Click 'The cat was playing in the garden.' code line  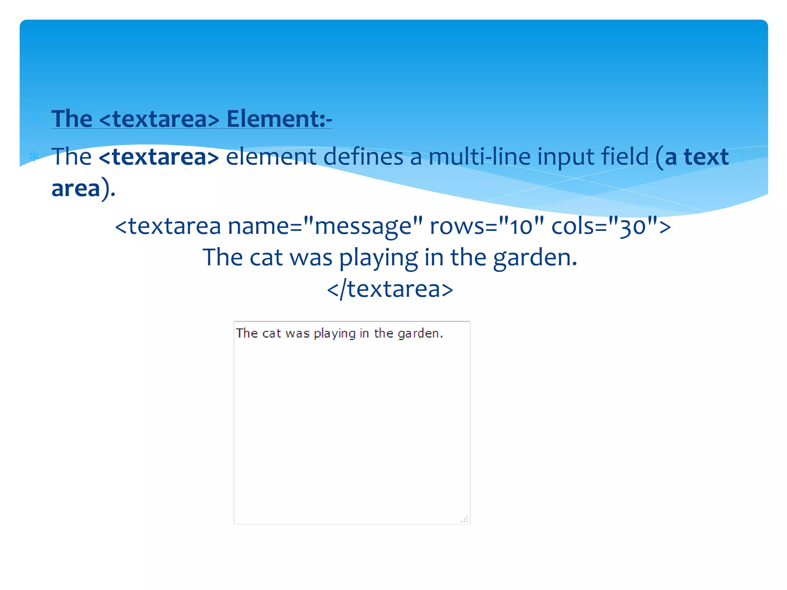tap(390, 257)
